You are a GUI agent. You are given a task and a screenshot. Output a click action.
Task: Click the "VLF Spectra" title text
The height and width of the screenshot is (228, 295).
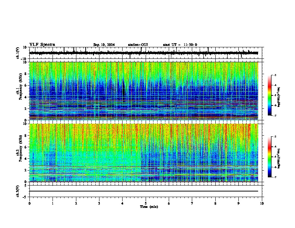coord(42,45)
